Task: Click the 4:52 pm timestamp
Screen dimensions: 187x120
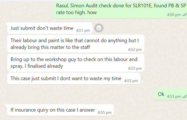Action: 135,50
